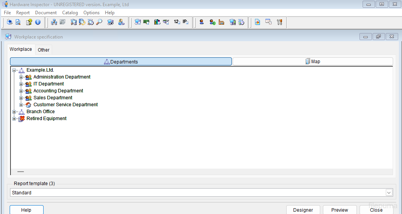Toggle the Departments view button

(x=121, y=62)
